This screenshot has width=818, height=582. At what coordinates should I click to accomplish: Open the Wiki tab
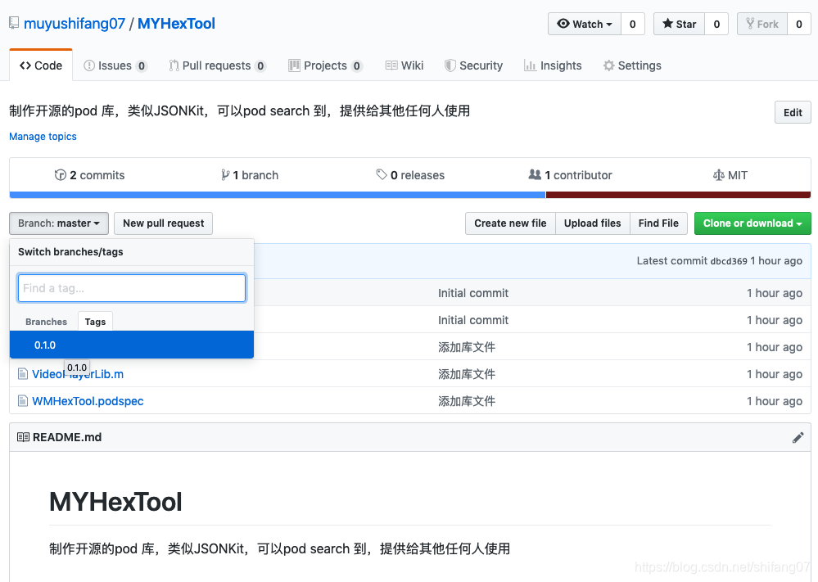click(404, 65)
